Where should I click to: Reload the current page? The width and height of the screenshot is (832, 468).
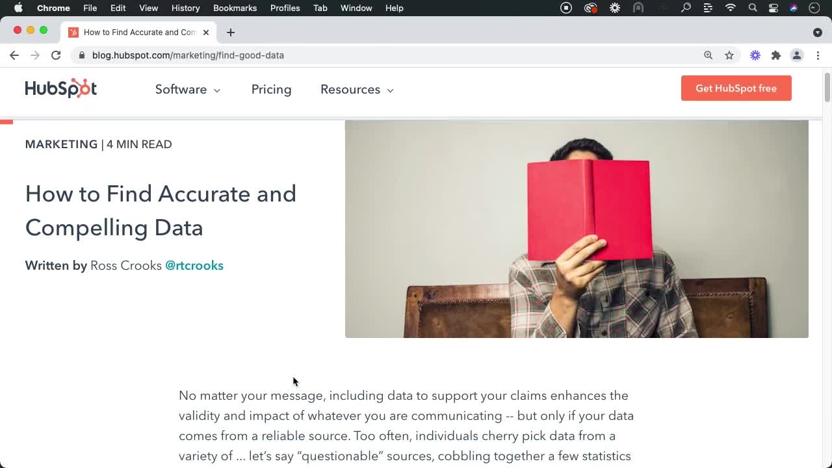tap(56, 55)
